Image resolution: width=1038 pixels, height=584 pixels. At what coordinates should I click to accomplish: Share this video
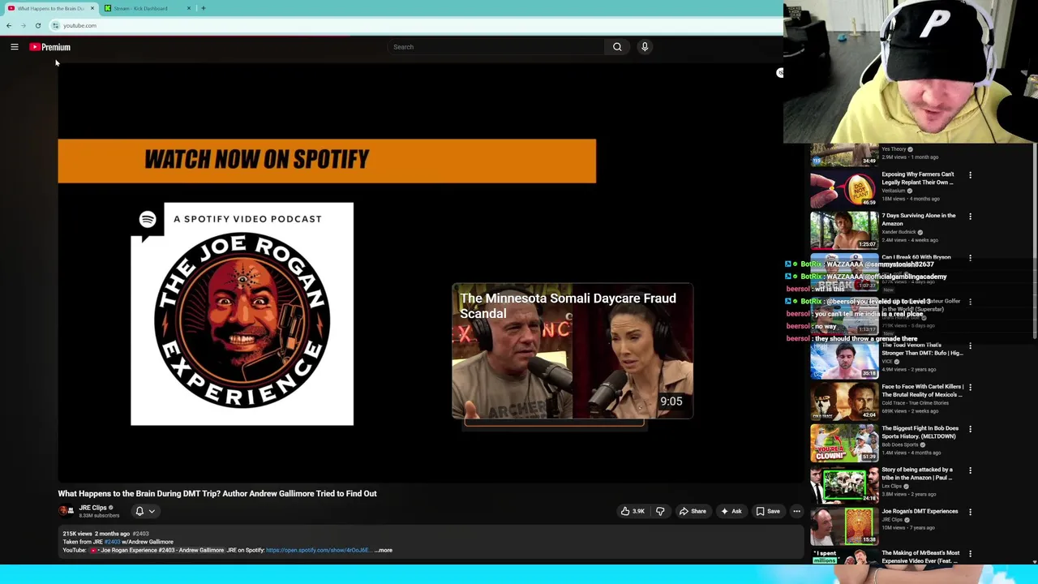coord(692,511)
